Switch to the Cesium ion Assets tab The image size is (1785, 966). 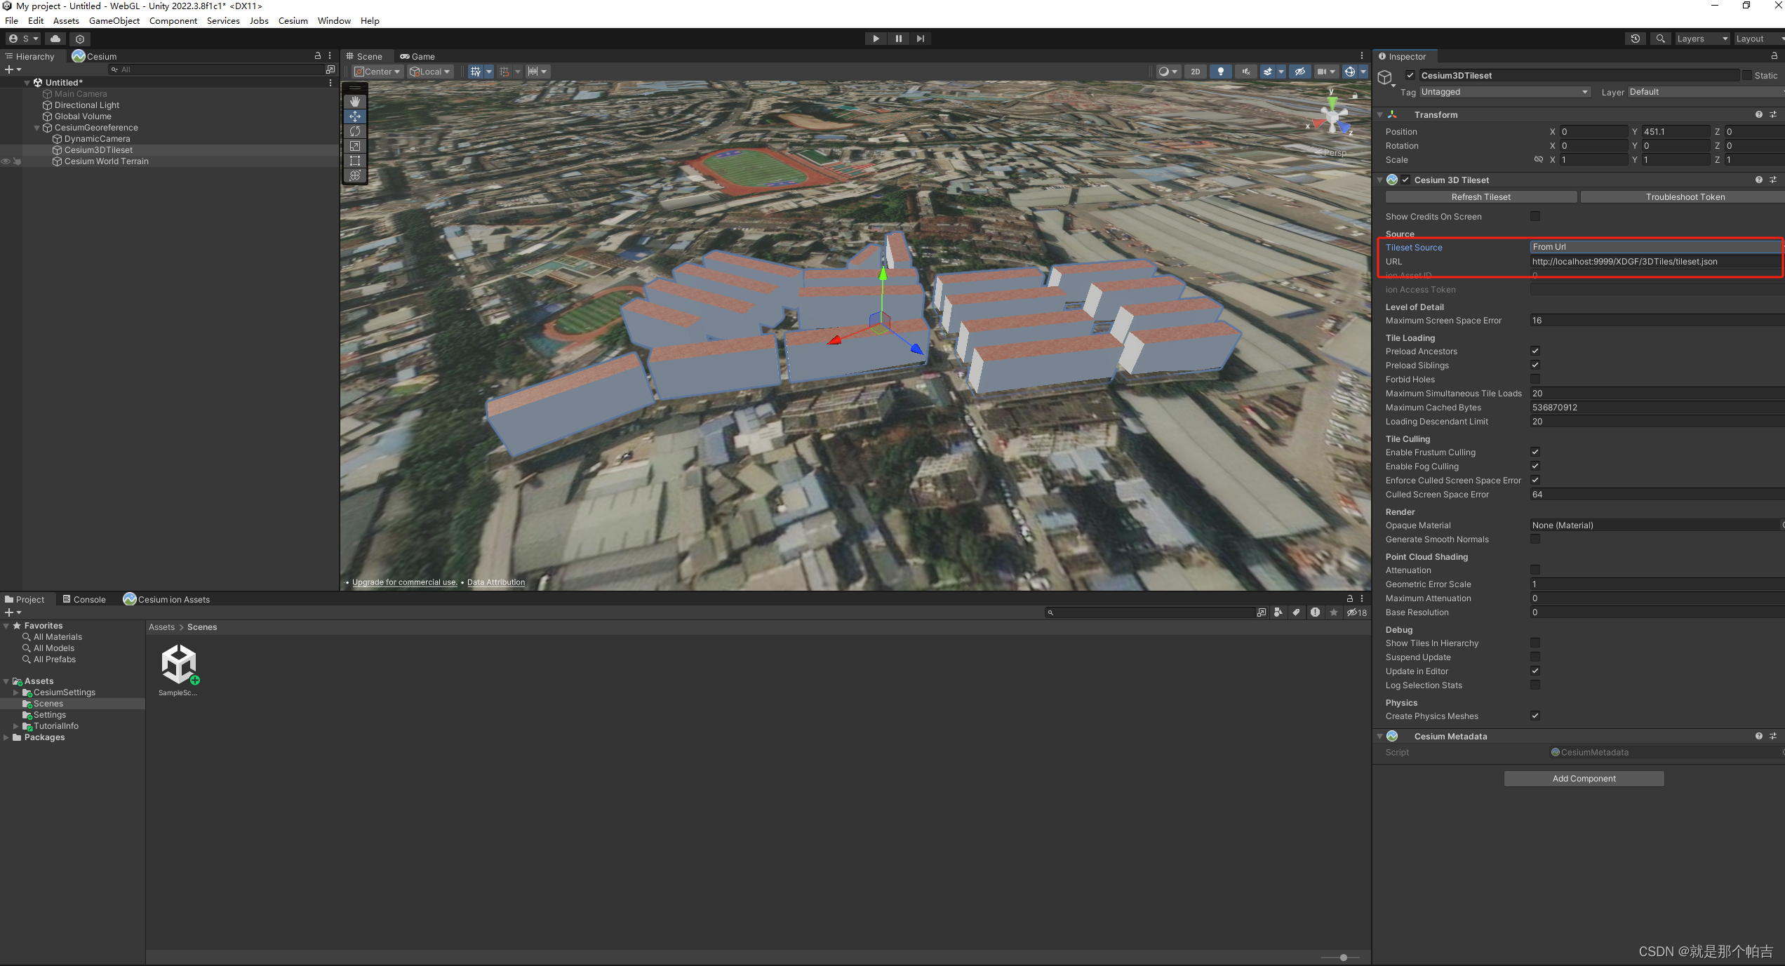coord(166,599)
